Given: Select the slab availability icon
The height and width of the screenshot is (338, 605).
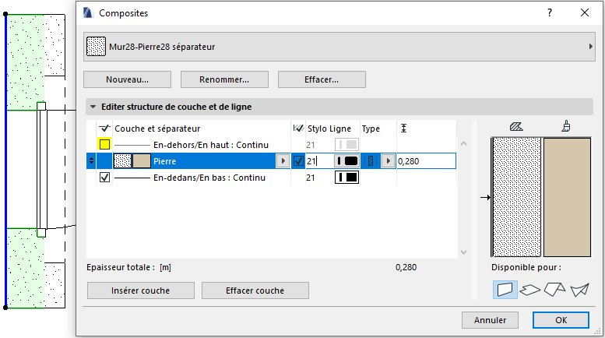Looking at the screenshot, I should click(x=530, y=290).
